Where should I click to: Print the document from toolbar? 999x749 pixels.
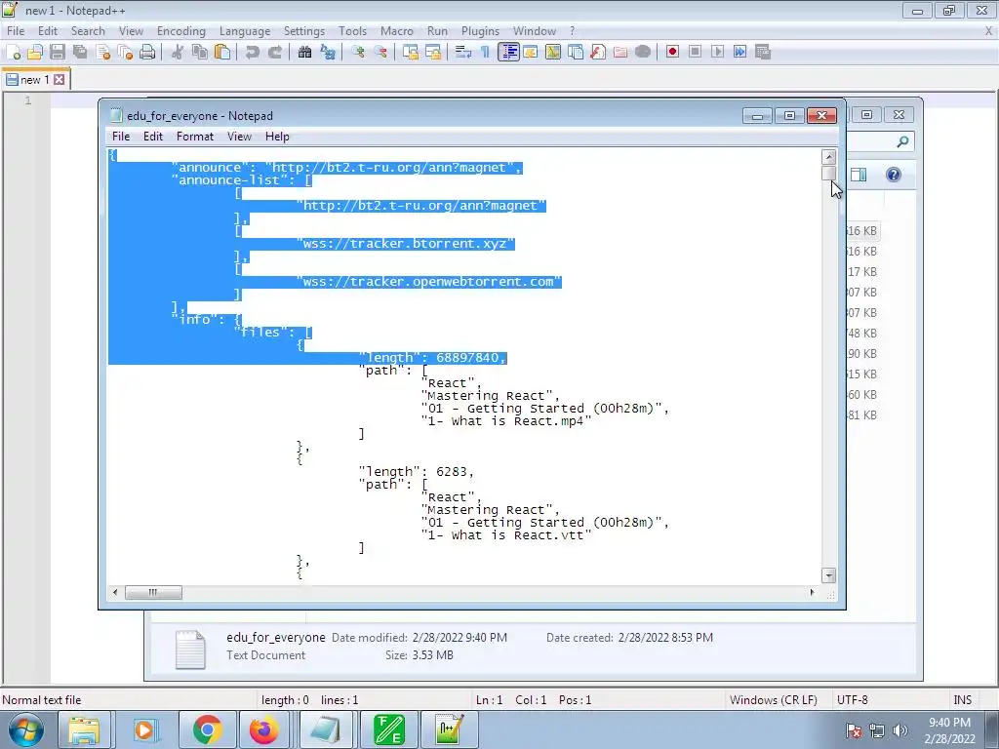point(147,53)
